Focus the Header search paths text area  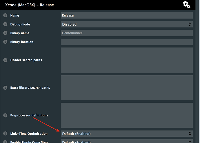coord(127,60)
